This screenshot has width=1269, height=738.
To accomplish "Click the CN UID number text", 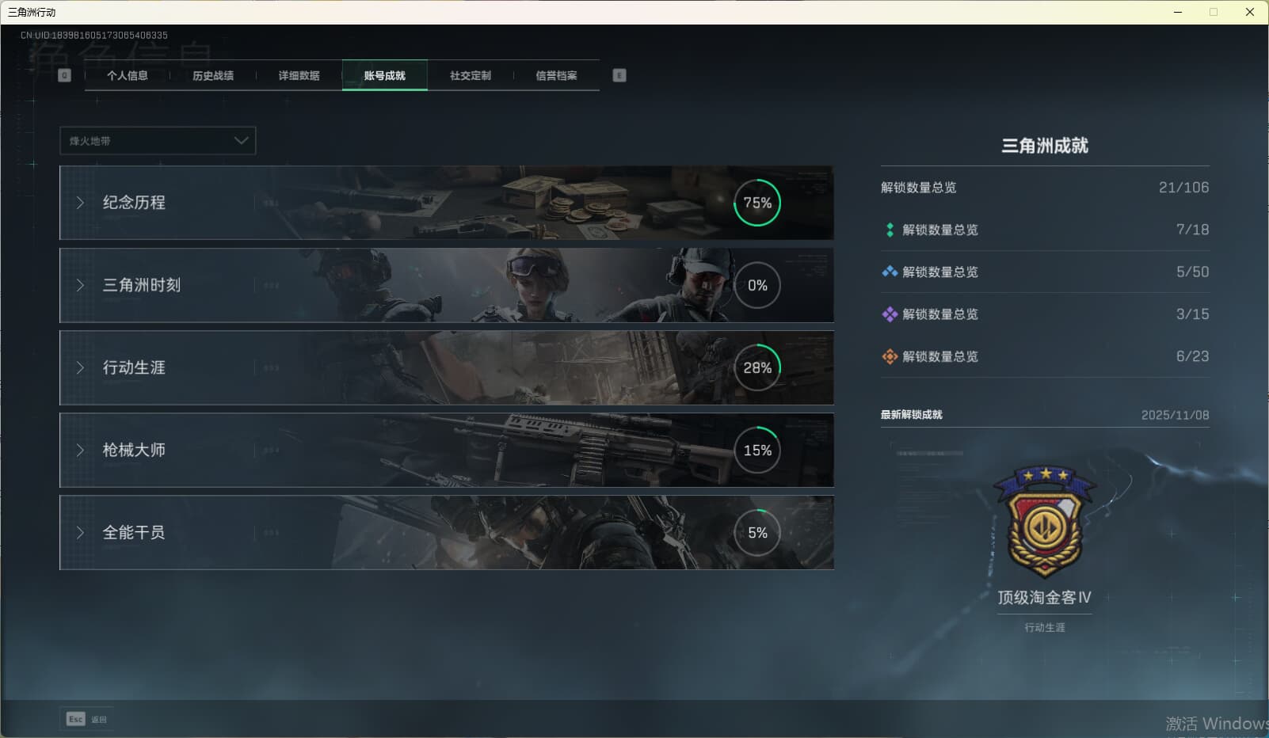I will point(94,35).
